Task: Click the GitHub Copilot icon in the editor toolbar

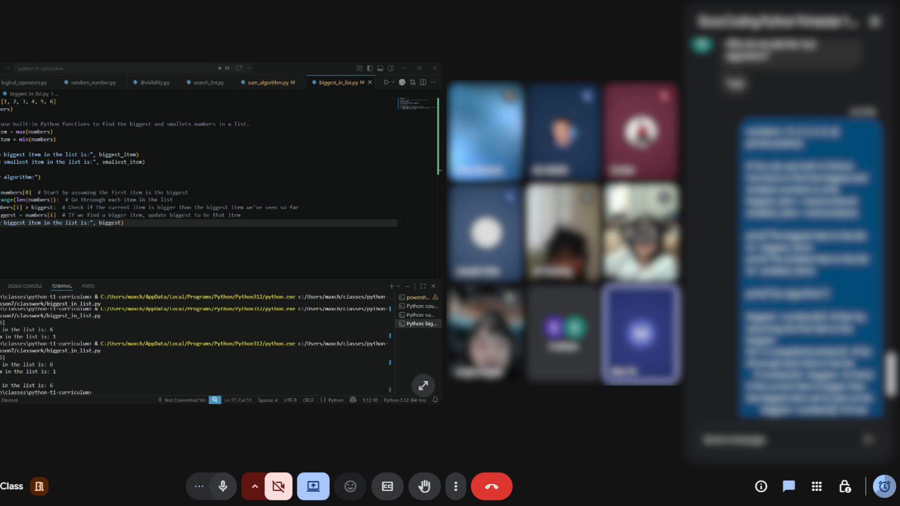Action: coord(402,82)
